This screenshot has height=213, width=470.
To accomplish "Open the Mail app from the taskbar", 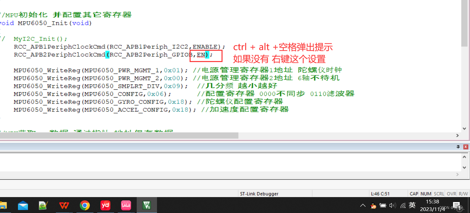I will click(x=23, y=205).
